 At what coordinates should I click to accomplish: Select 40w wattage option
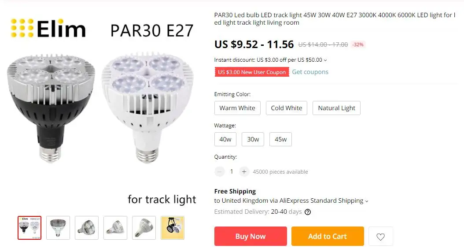point(225,139)
